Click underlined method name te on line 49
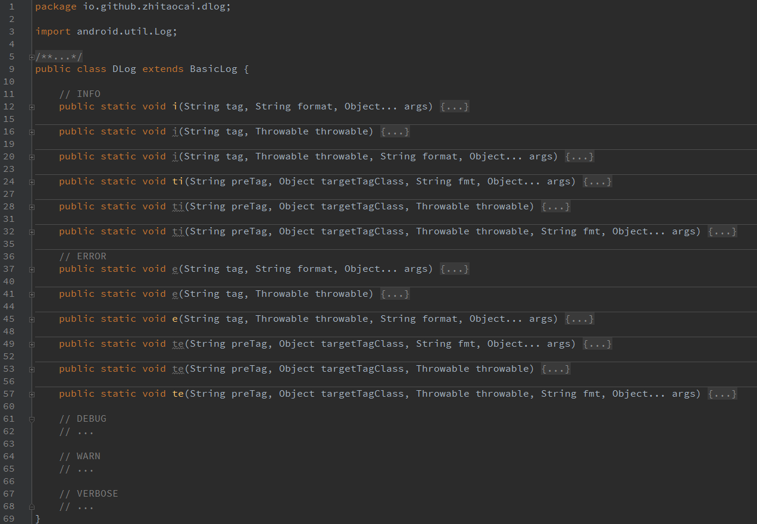This screenshot has height=524, width=757. pos(178,344)
